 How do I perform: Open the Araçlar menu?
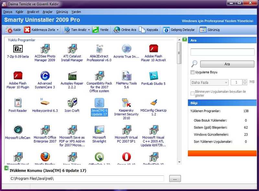coord(48,12)
